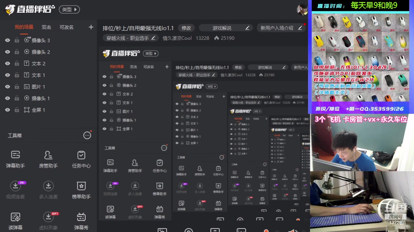The image size is (414, 232).
Task: Hide the 文本 1 source
Action: [7, 75]
